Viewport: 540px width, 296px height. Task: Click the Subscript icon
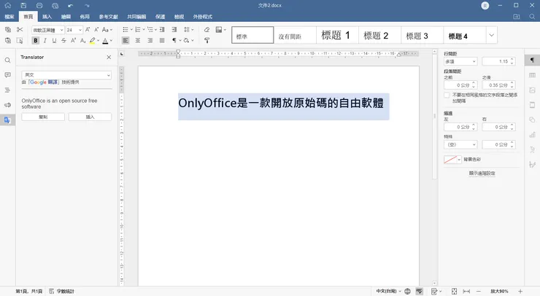tap(82, 41)
